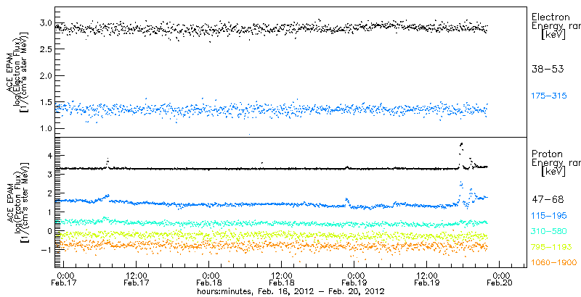Click the "Electron" legend heading
581x297 pixels.
(550, 17)
